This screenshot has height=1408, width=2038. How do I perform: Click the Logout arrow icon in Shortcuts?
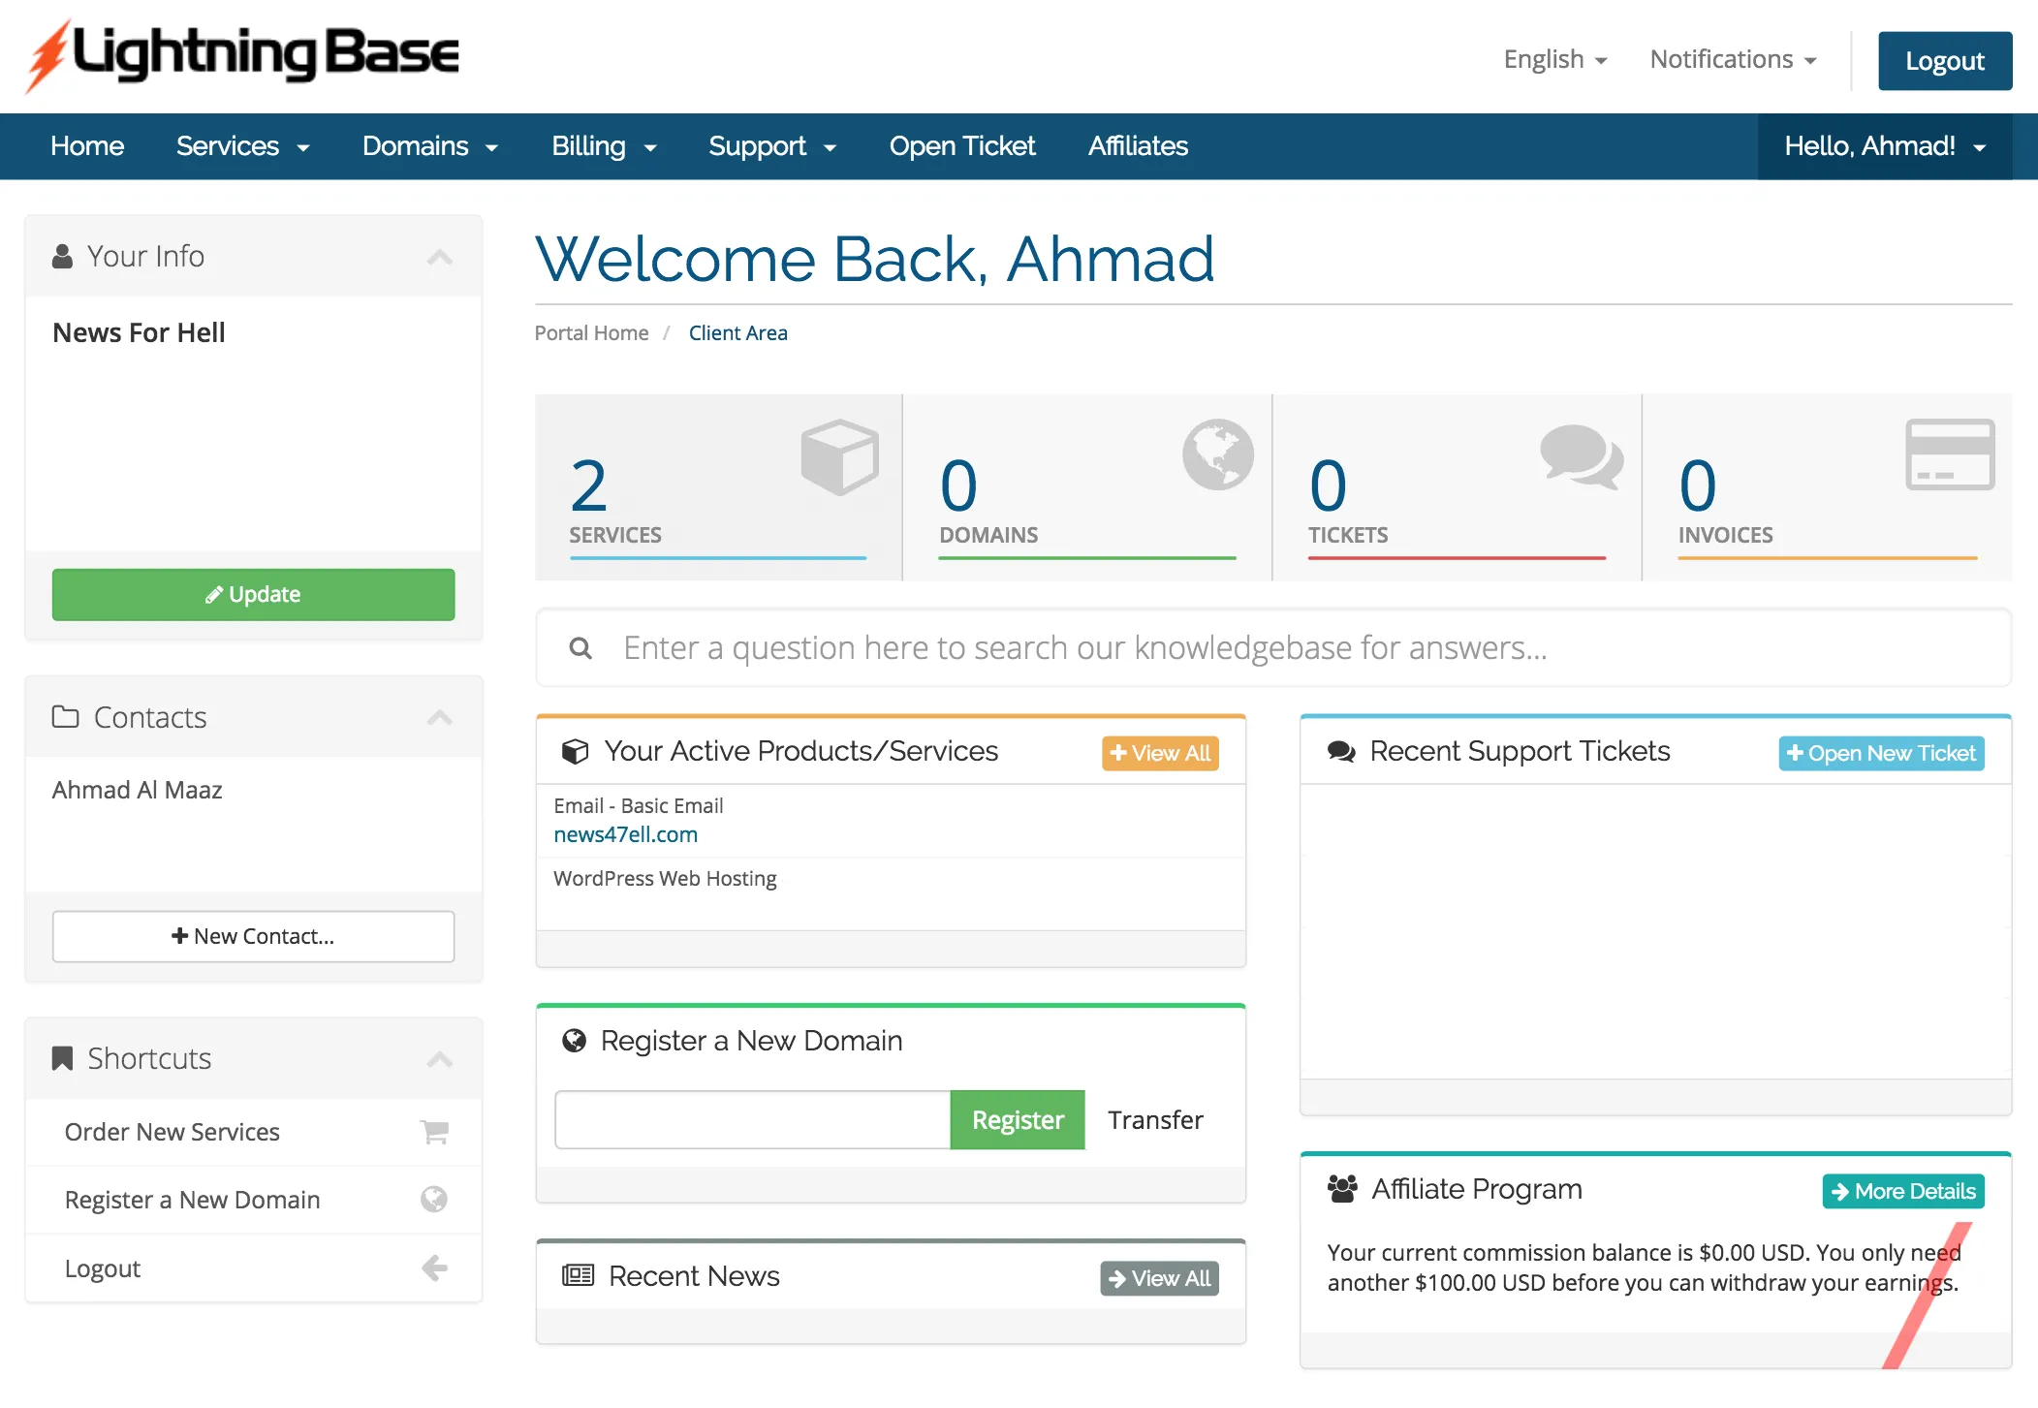pos(434,1267)
